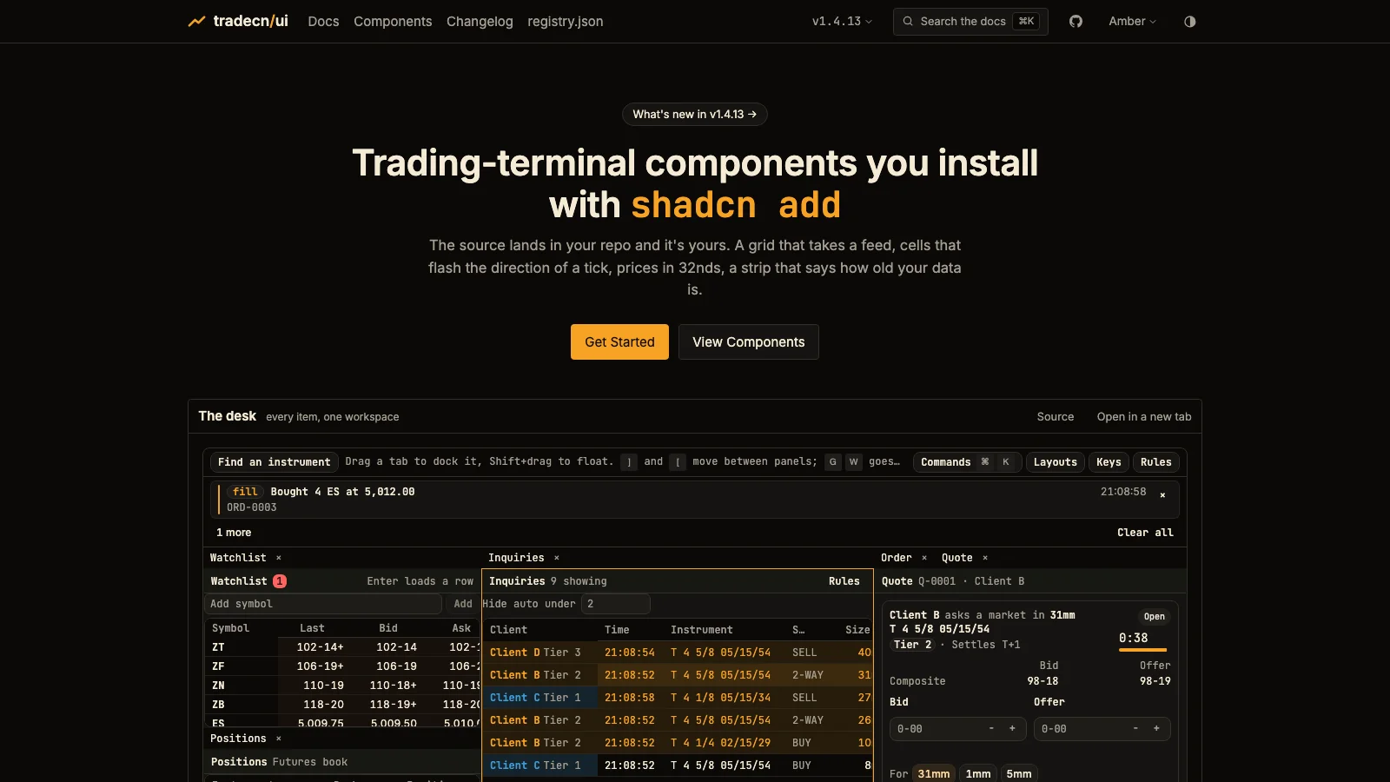This screenshot has height=782, width=1390.
Task: Open the Amber theme dropdown
Action: [1132, 21]
